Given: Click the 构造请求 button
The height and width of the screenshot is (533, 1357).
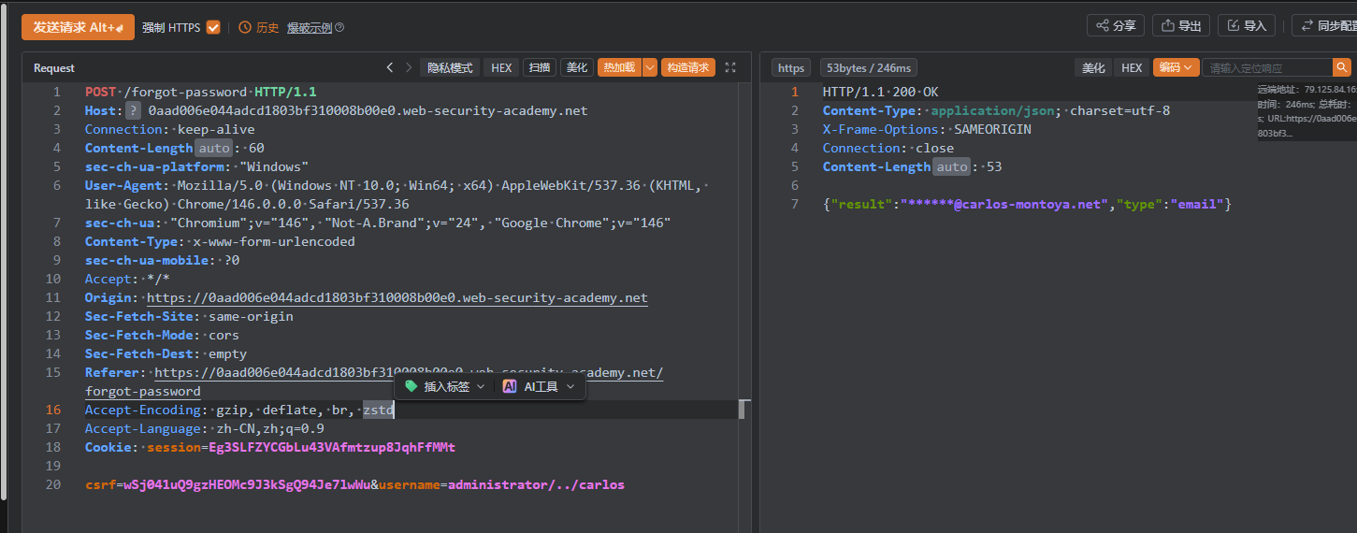Looking at the screenshot, I should coord(687,67).
